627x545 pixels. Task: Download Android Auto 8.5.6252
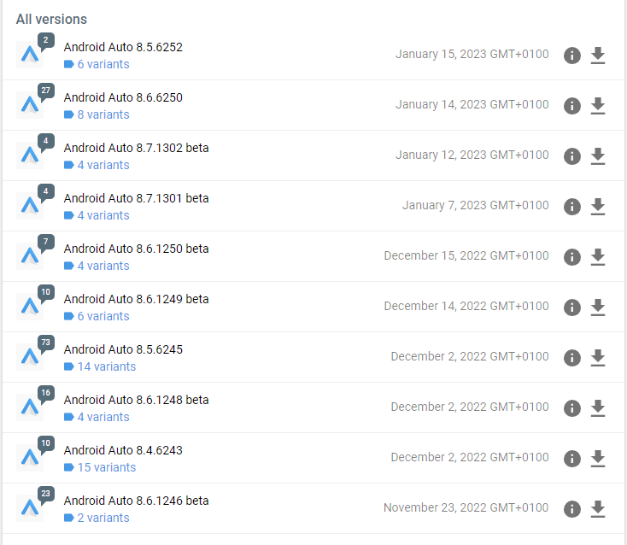[x=598, y=56]
